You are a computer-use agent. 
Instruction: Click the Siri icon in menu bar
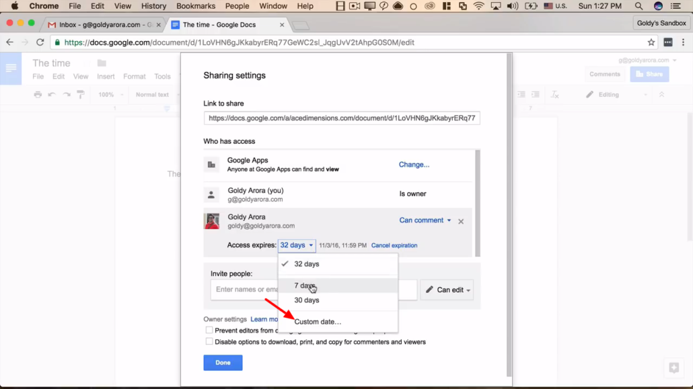(658, 6)
